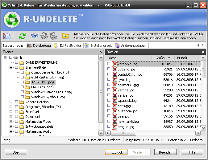
Task: Click the I: drive icon
Action: [x=16, y=58]
